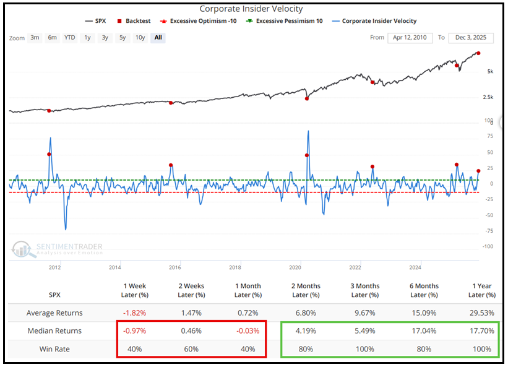Switch zoom to YTD
The width and height of the screenshot is (508, 367).
pyautogui.click(x=70, y=38)
